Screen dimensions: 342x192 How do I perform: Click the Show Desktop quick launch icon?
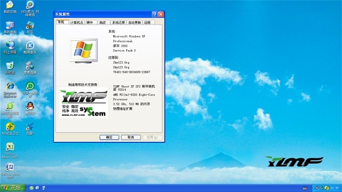pos(37,188)
